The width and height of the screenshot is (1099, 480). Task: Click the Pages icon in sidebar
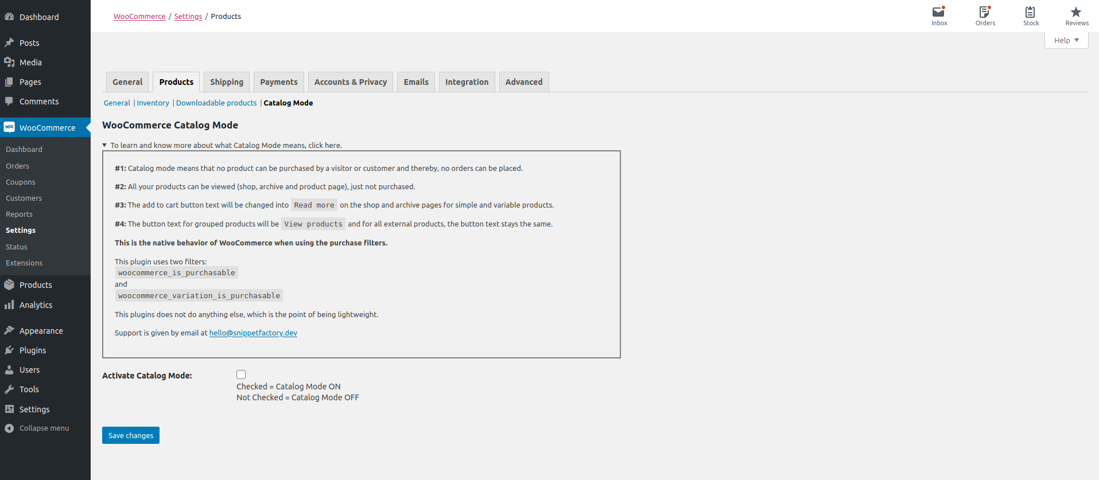point(9,82)
